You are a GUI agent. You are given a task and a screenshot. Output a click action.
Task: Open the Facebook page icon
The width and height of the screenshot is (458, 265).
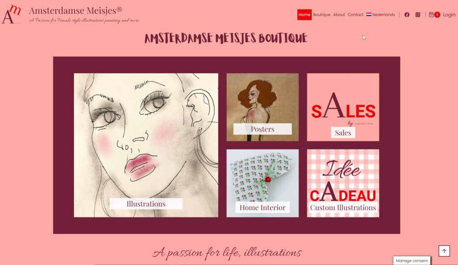[x=407, y=15]
